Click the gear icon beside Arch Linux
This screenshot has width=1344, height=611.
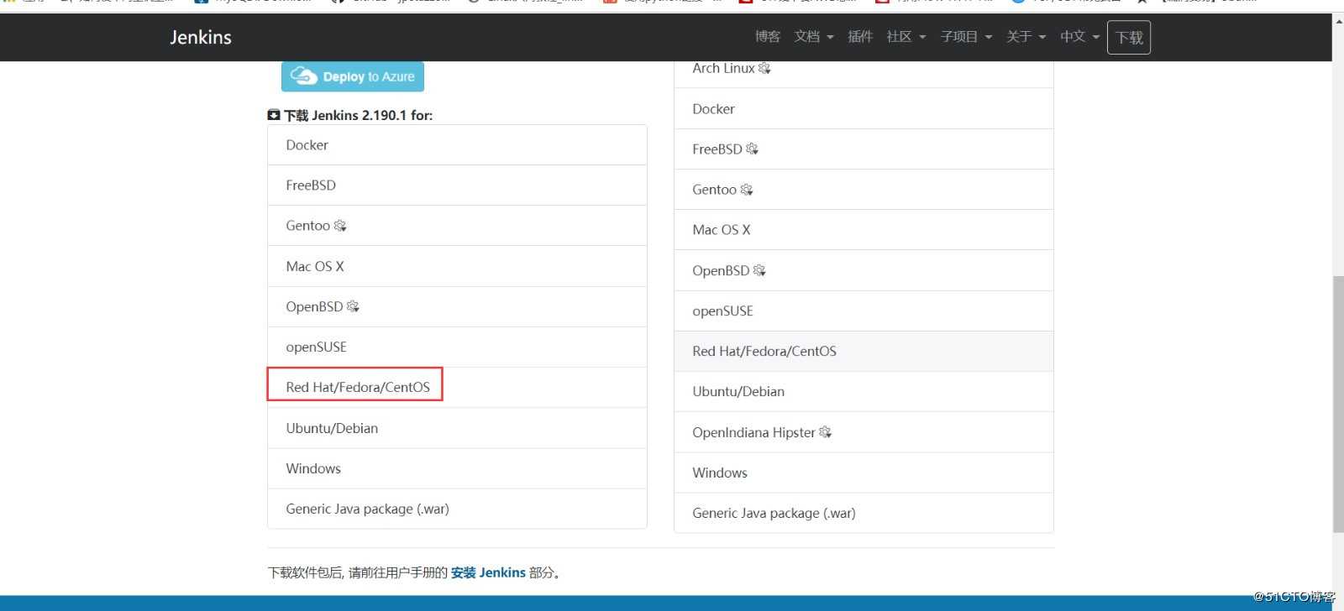[x=764, y=68]
